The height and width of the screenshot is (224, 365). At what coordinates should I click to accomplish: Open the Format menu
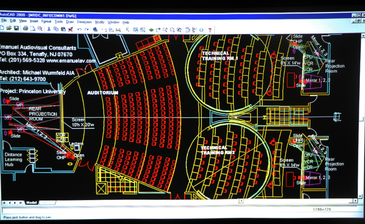point(46,21)
